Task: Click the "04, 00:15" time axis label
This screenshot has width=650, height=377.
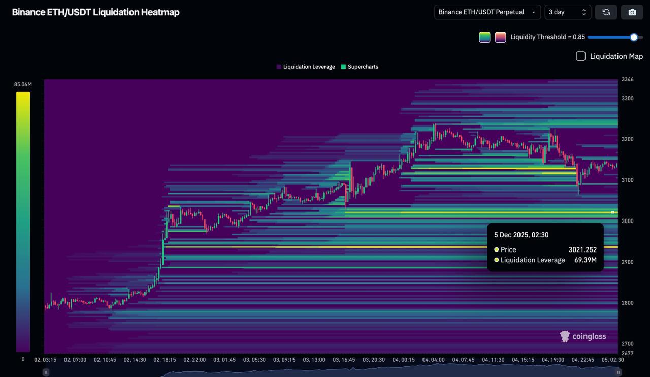Action: [x=404, y=360]
